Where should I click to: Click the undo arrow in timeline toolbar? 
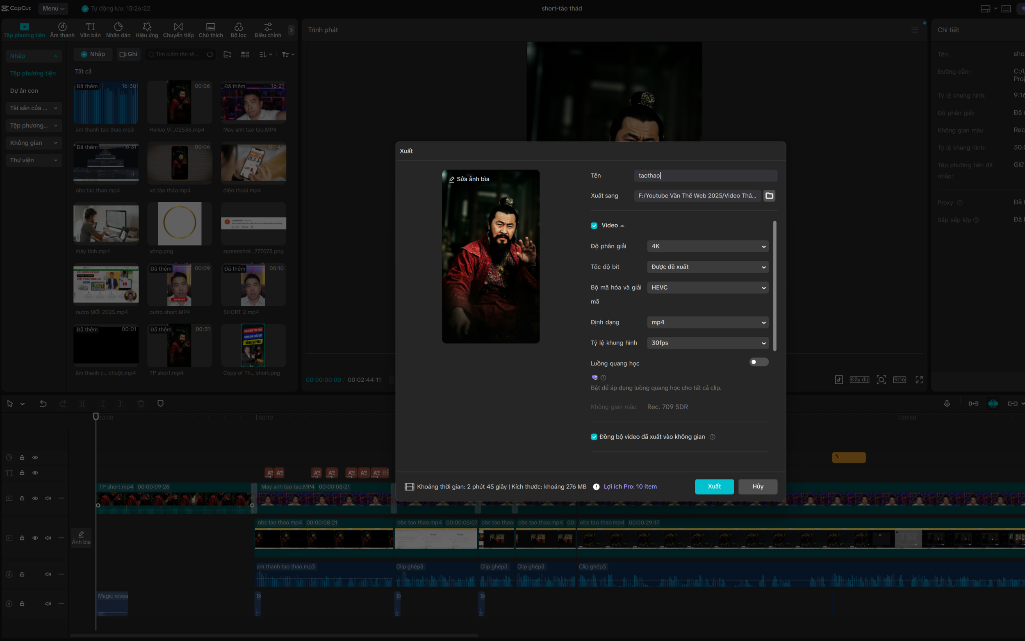click(x=43, y=403)
